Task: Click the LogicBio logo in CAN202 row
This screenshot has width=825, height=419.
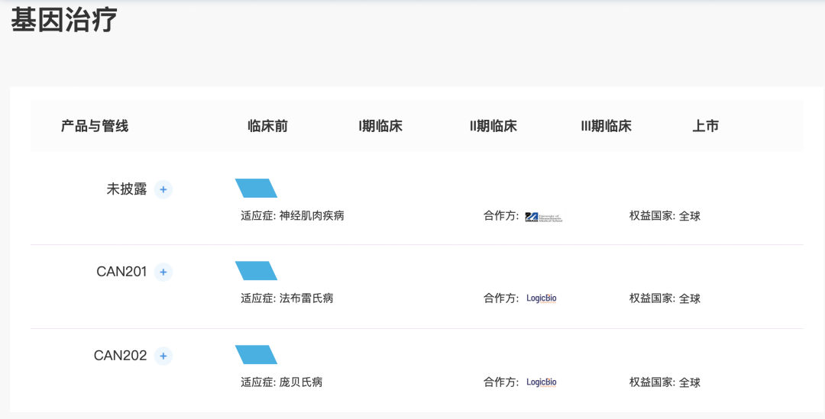Action: 542,382
